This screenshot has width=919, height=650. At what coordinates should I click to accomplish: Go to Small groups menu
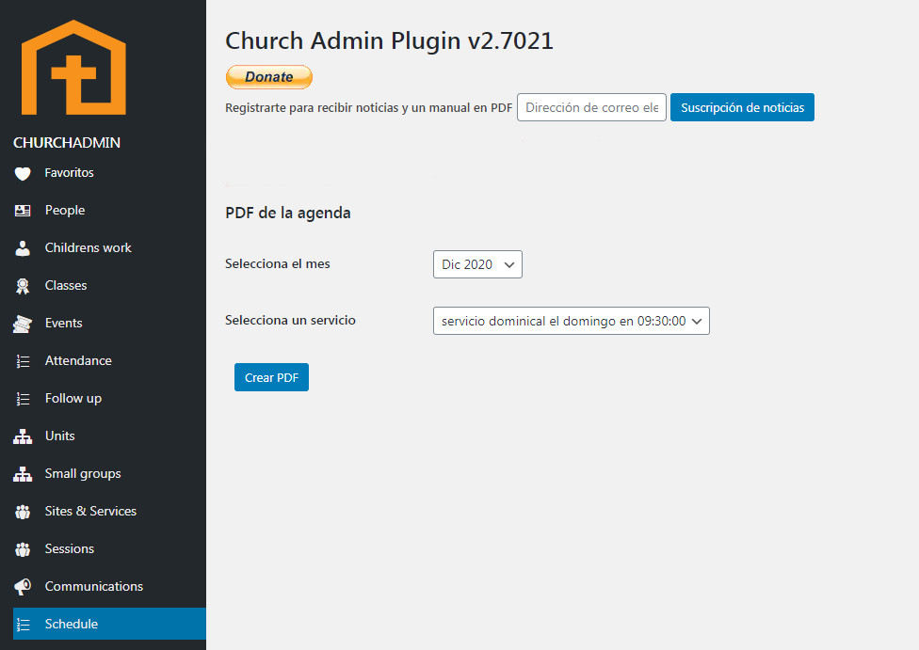[83, 474]
